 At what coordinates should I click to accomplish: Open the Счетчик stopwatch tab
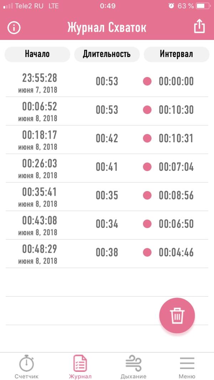(x=26, y=367)
